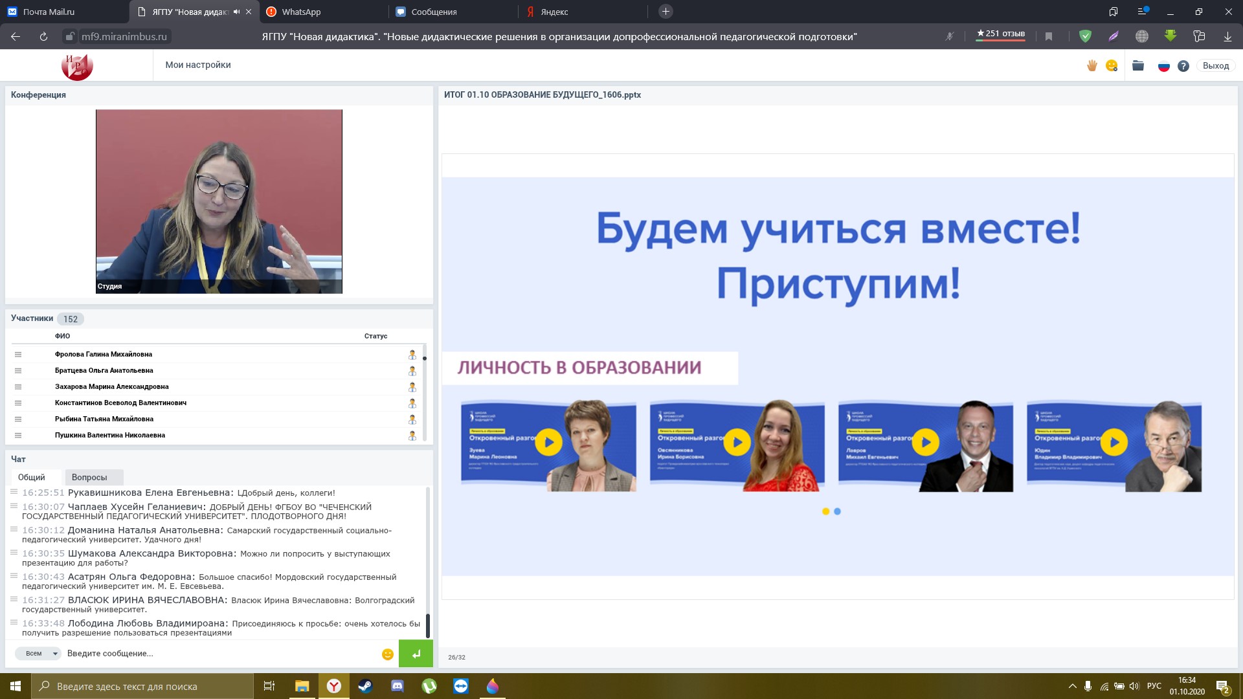Open the emoji status smiley menu
This screenshot has width=1243, height=699.
[1112, 65]
